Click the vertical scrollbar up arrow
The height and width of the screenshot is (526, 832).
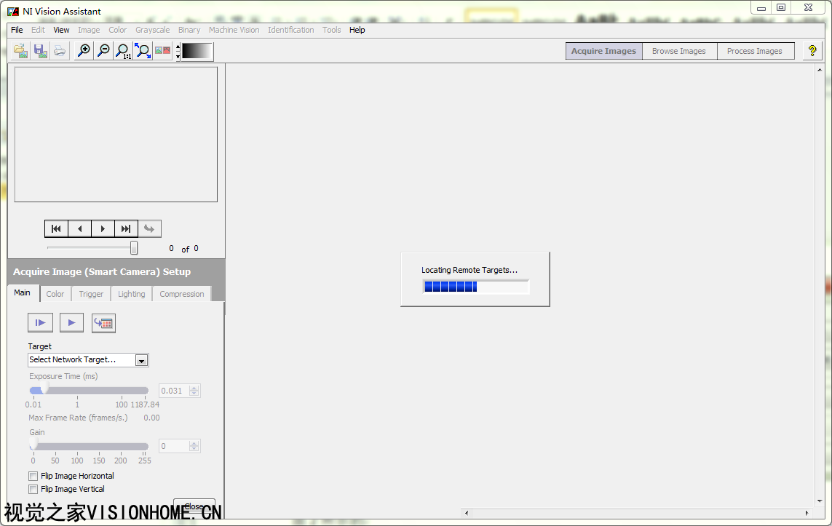pos(820,70)
